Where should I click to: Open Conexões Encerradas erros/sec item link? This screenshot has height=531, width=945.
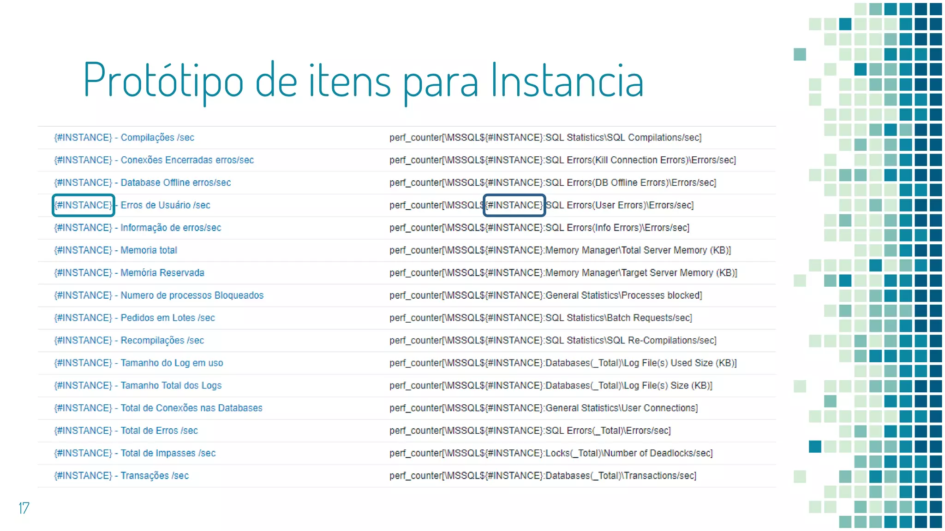tap(154, 160)
